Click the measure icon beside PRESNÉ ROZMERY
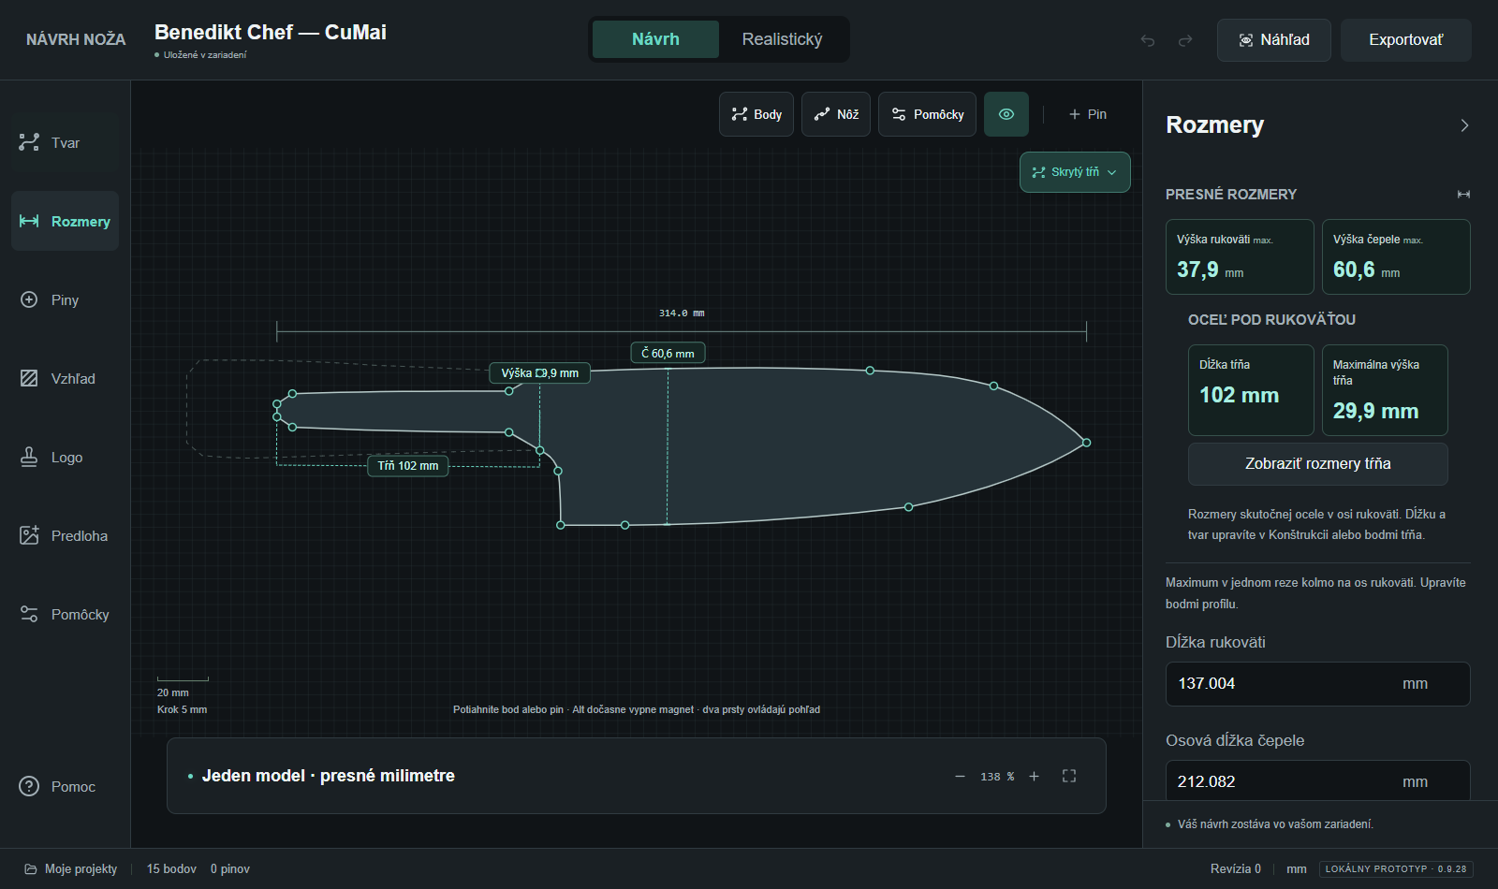 click(1463, 194)
